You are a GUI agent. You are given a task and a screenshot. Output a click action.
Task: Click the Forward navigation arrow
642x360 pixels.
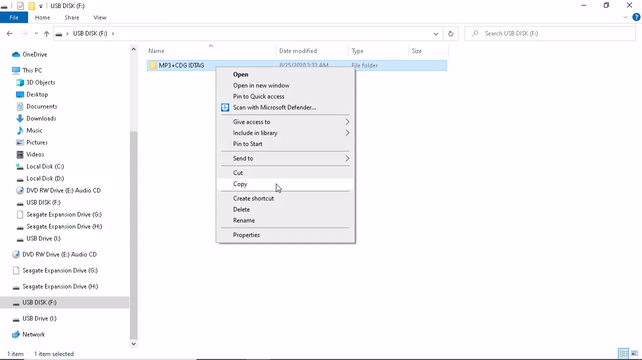24,34
